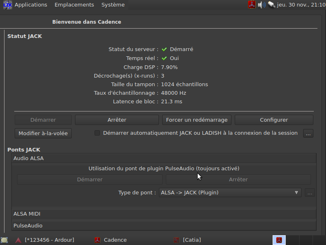
Task: Open the Type de pont dropdown
Action: tap(230, 193)
